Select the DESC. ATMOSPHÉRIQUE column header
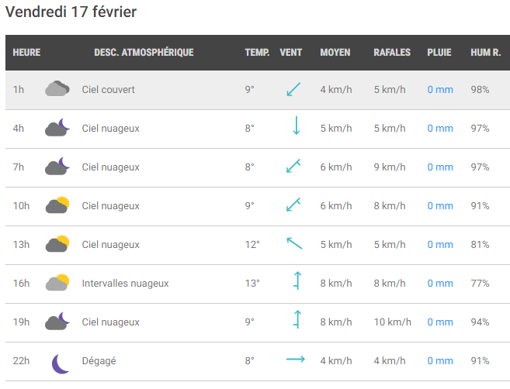This screenshot has height=389, width=510. coord(144,52)
